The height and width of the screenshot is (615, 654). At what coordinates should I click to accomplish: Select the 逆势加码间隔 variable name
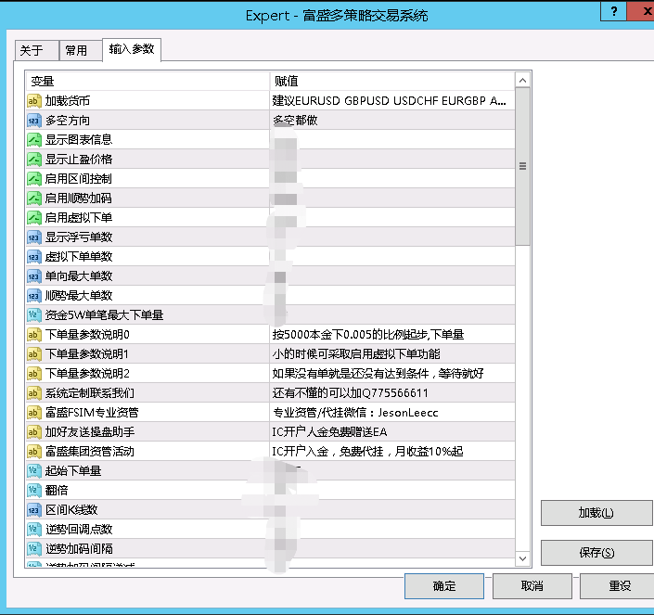(79, 549)
